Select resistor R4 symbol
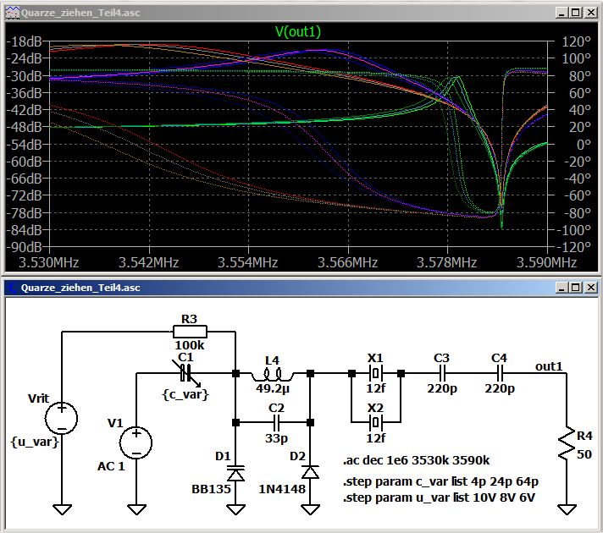603x533 pixels. point(567,442)
